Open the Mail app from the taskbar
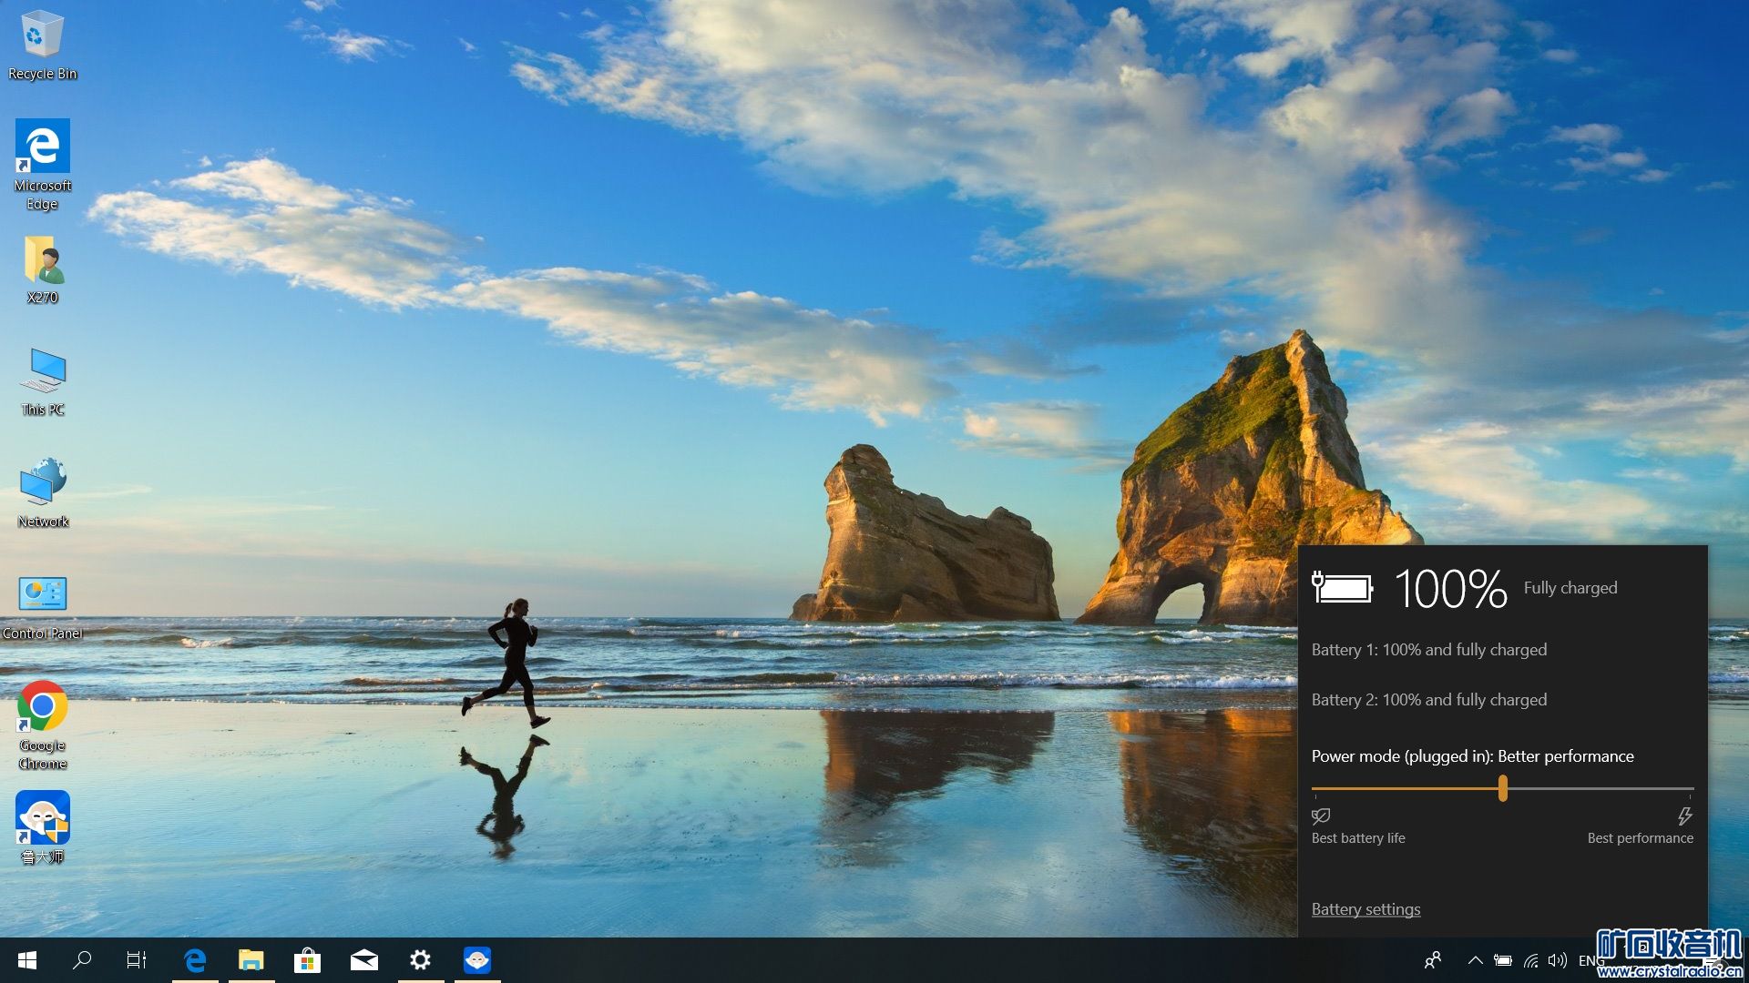 point(364,960)
